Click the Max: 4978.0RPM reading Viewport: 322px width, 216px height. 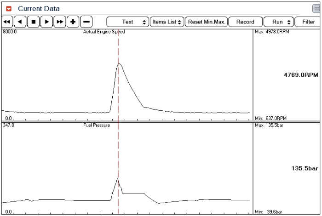tap(272, 32)
